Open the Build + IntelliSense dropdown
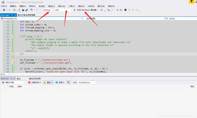The image size is (197, 118). (x=84, y=82)
